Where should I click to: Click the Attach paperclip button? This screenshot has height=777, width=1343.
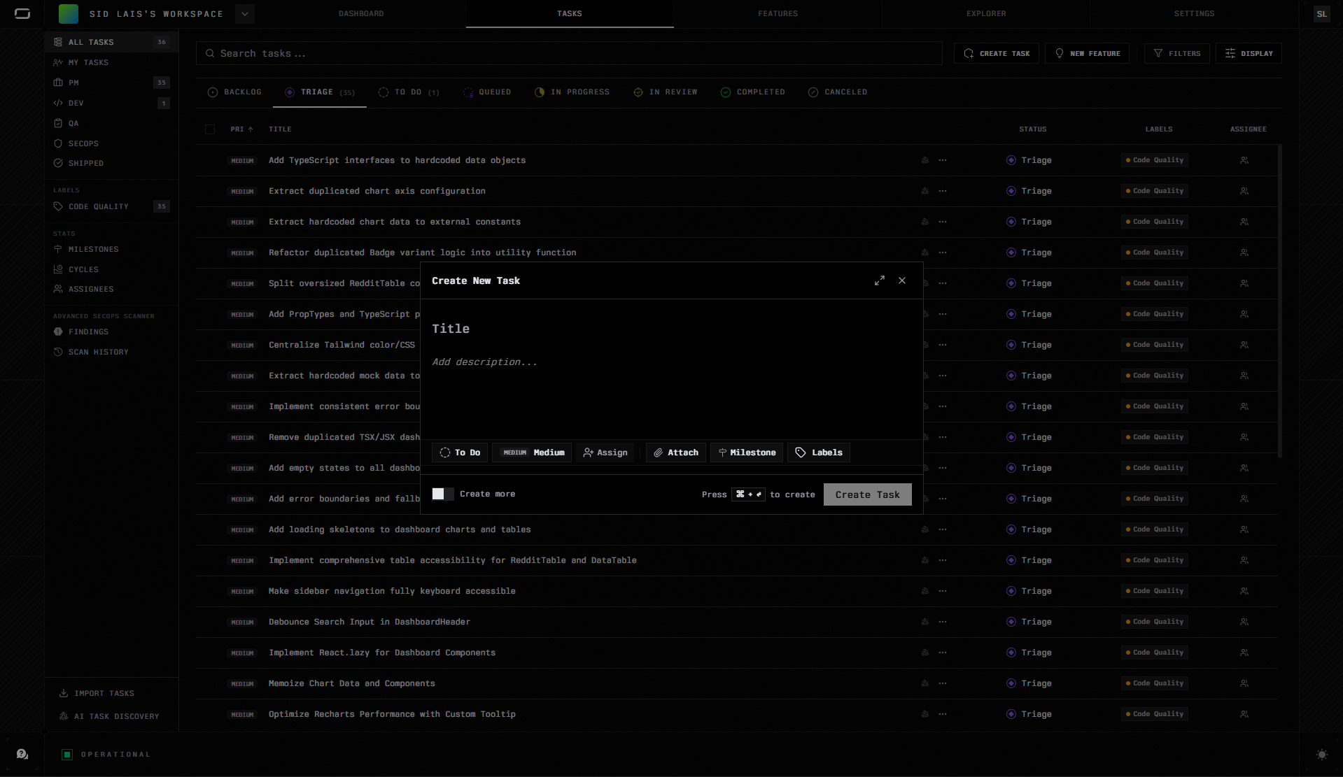pyautogui.click(x=675, y=452)
